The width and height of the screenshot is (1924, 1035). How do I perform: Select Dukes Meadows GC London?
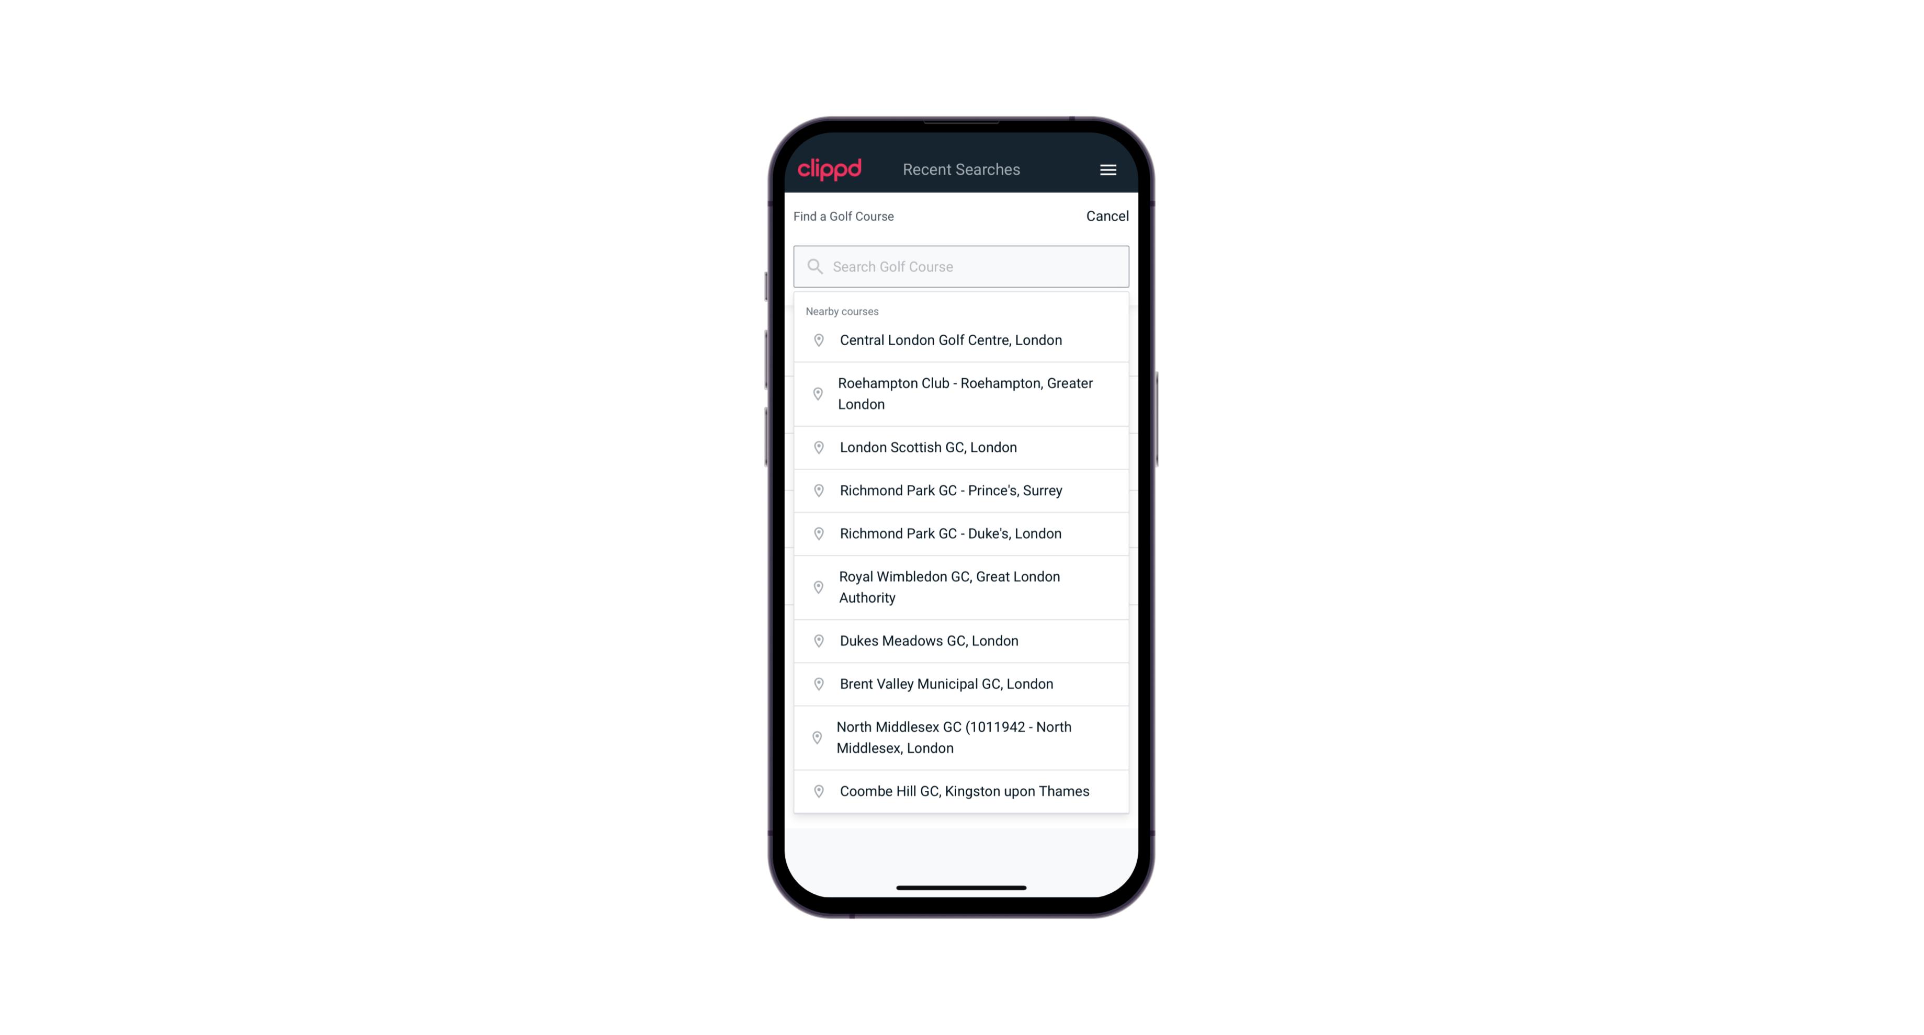(962, 640)
